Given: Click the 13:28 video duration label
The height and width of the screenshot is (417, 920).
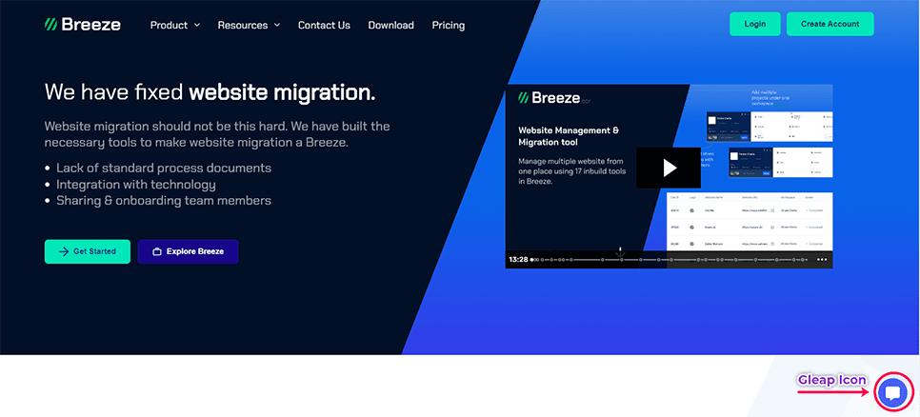Looking at the screenshot, I should [x=518, y=259].
